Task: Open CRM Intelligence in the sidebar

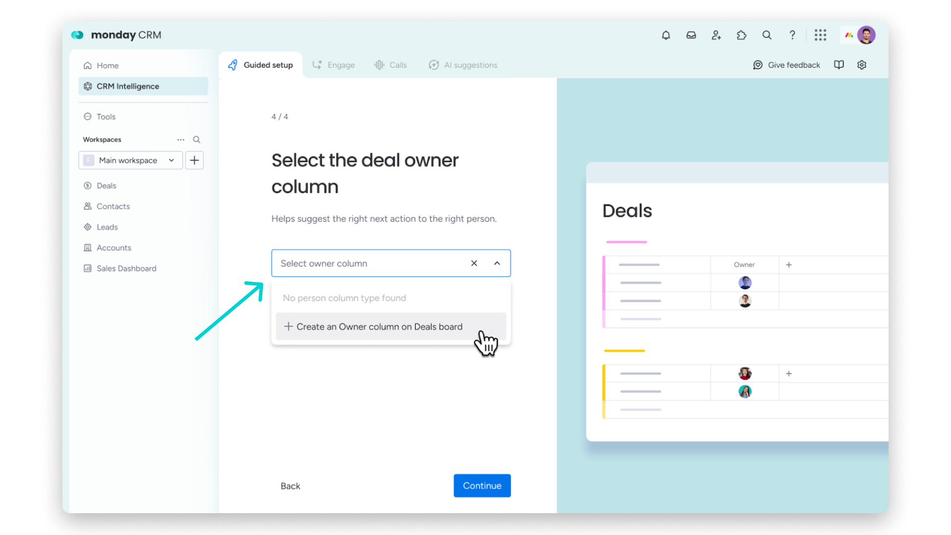Action: coord(143,86)
